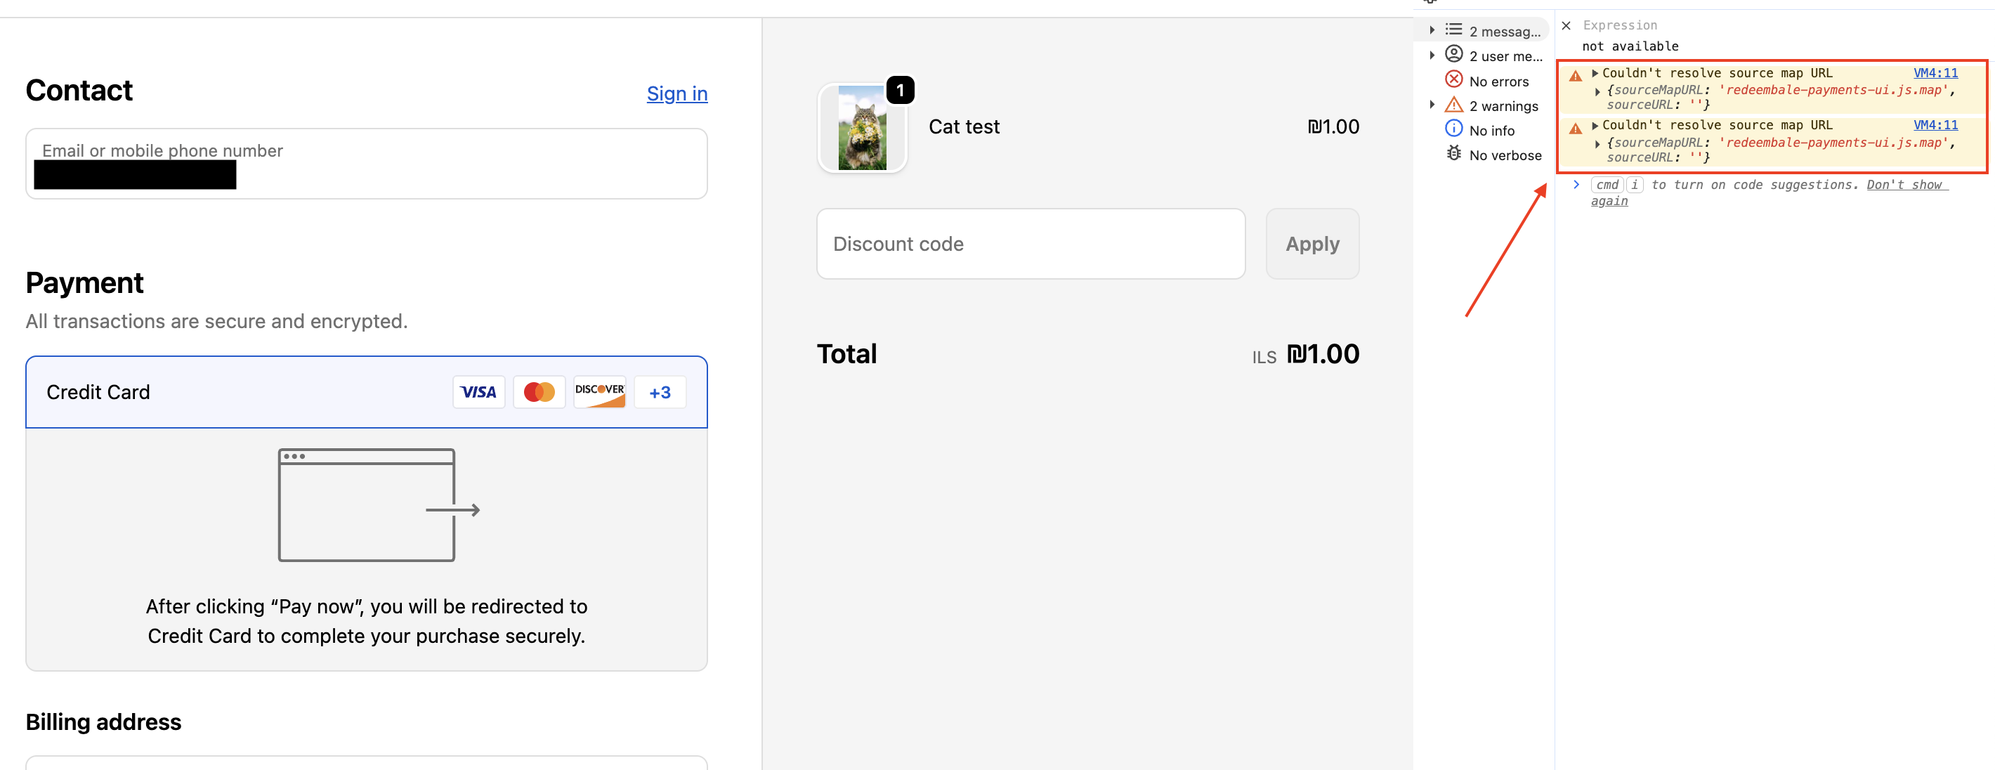This screenshot has height=770, width=1995.
Task: Click the 2 warnings triangle icon
Action: tap(1453, 105)
